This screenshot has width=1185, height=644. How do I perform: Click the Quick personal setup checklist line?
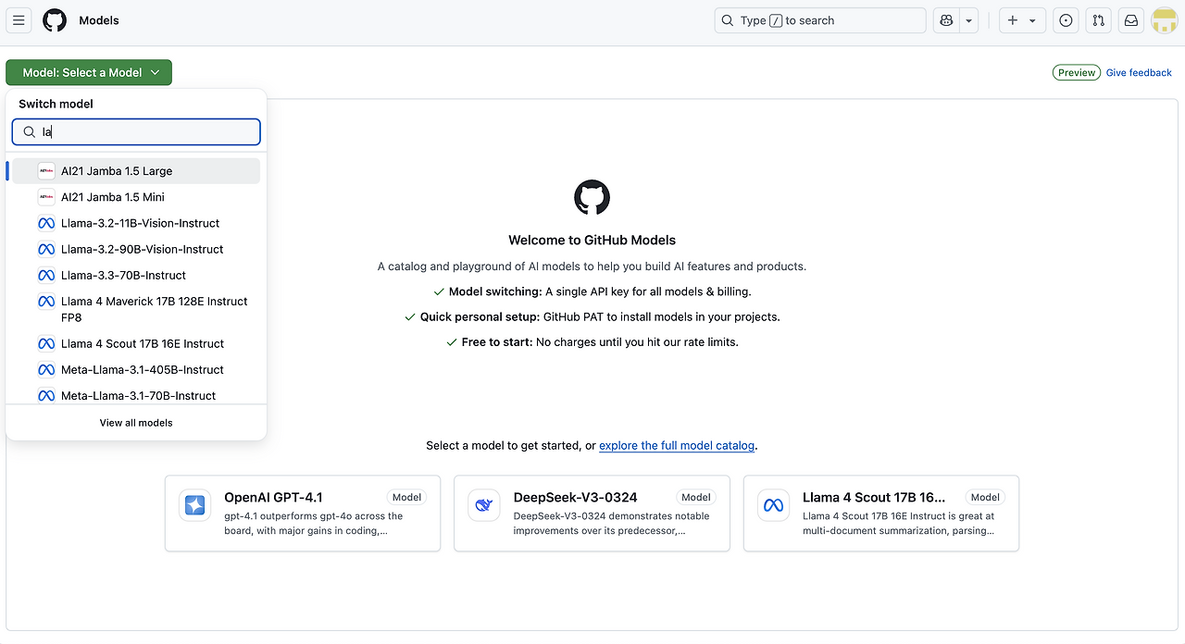click(592, 316)
